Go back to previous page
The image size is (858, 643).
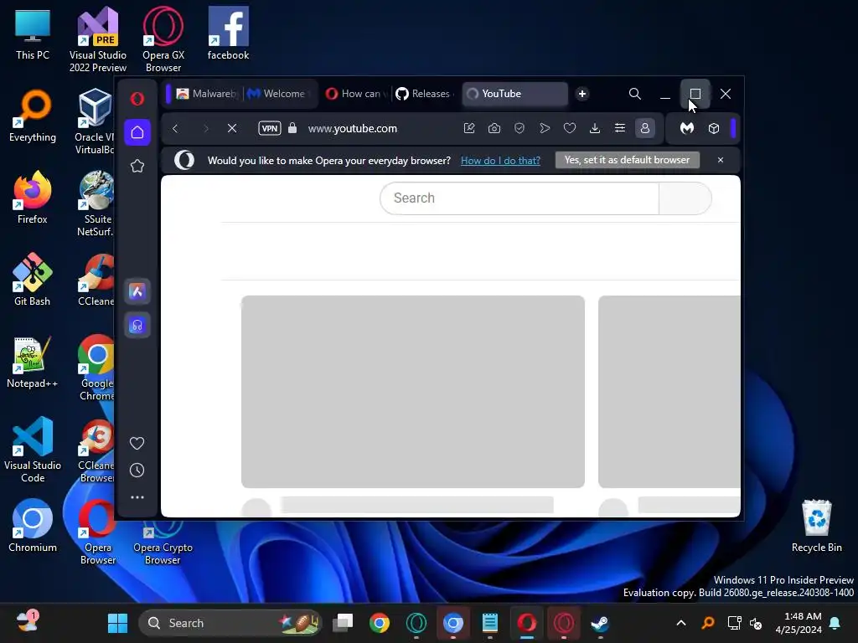click(x=175, y=128)
